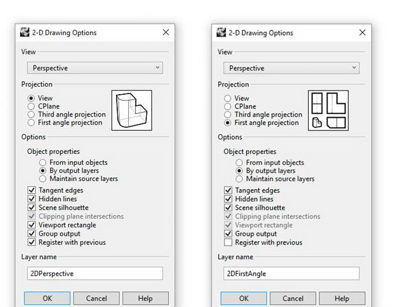Click the perspective projection preview thumbnail
This screenshot has width=410, height=307.
pyautogui.click(x=132, y=110)
